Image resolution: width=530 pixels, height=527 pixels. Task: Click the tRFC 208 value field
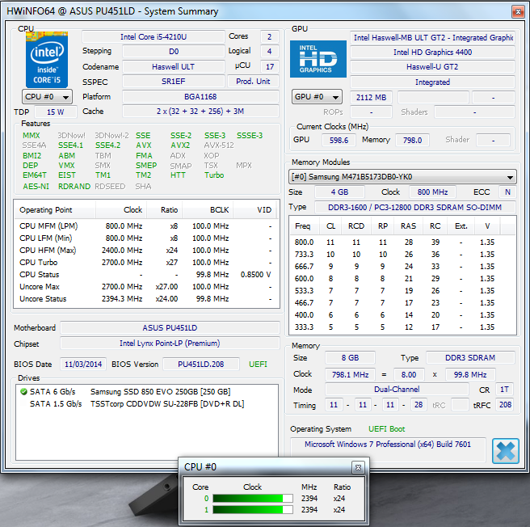(x=505, y=405)
